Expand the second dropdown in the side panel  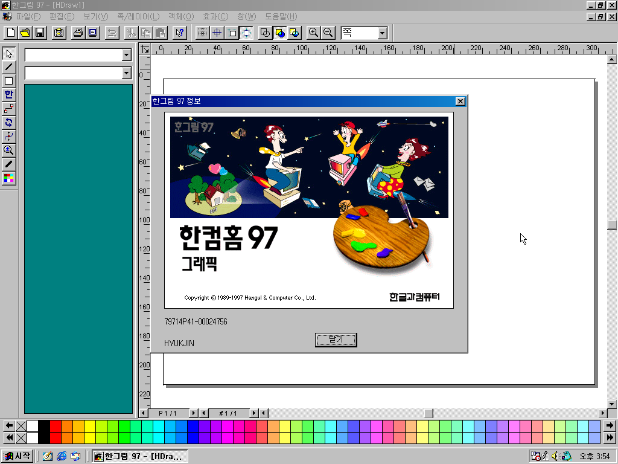pos(126,73)
